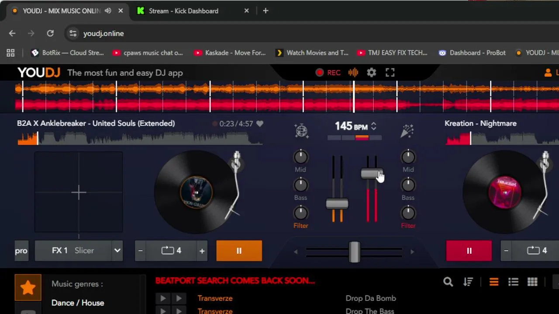Decrease left deck loop length with minus

pyautogui.click(x=140, y=251)
